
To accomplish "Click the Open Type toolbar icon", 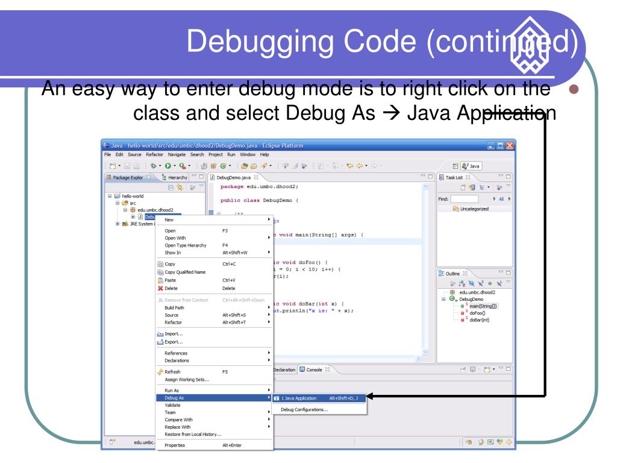I will point(245,166).
